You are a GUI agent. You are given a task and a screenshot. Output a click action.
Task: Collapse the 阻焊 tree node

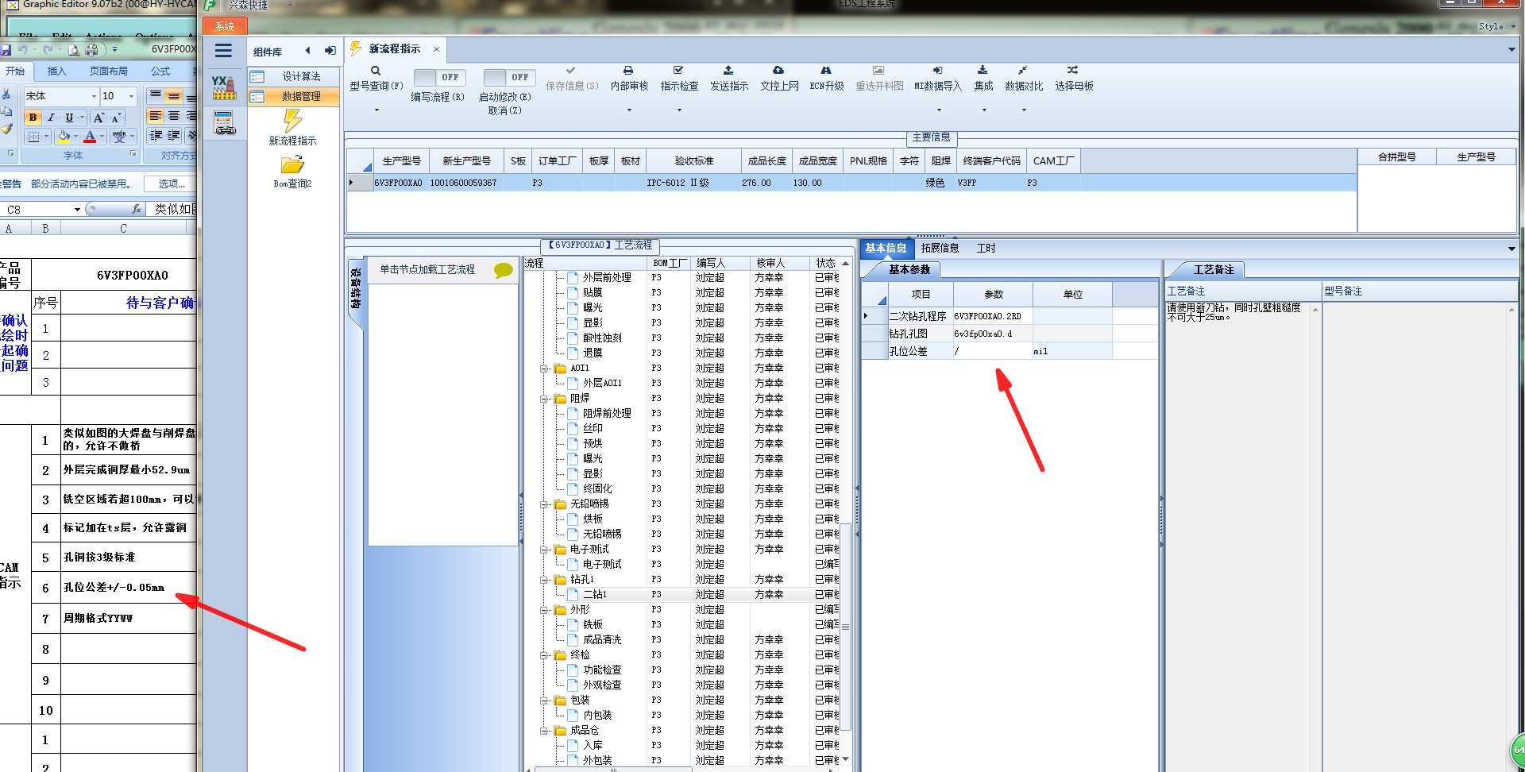pyautogui.click(x=545, y=398)
